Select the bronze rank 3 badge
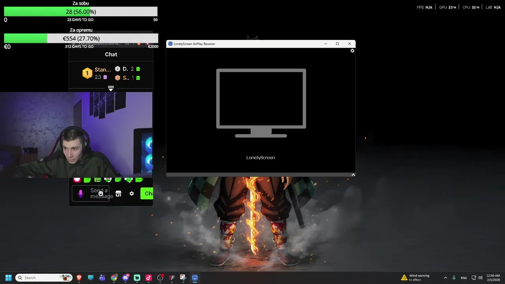505x284 pixels. [x=117, y=78]
